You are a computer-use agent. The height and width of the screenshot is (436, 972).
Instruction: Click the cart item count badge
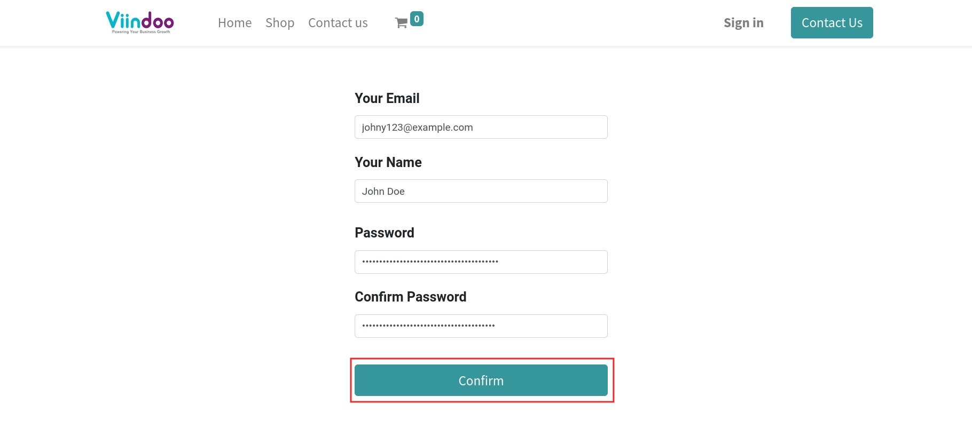[x=417, y=19]
